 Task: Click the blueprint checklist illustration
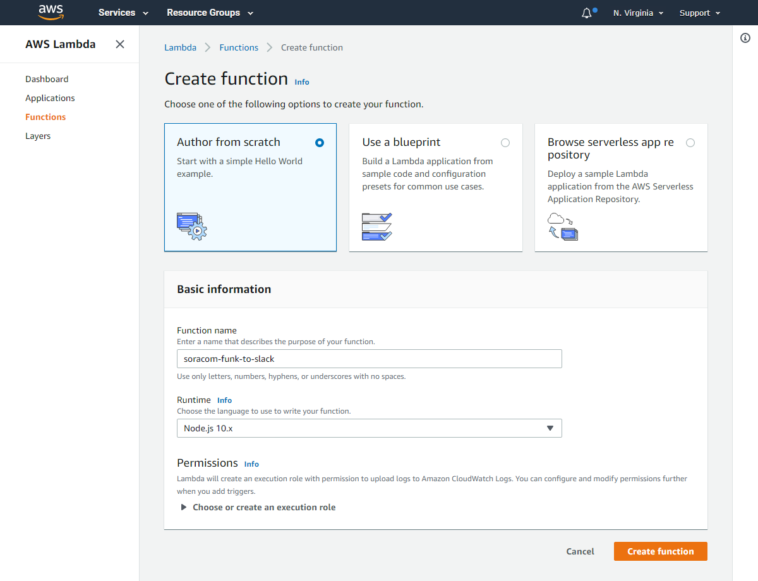coord(377,227)
